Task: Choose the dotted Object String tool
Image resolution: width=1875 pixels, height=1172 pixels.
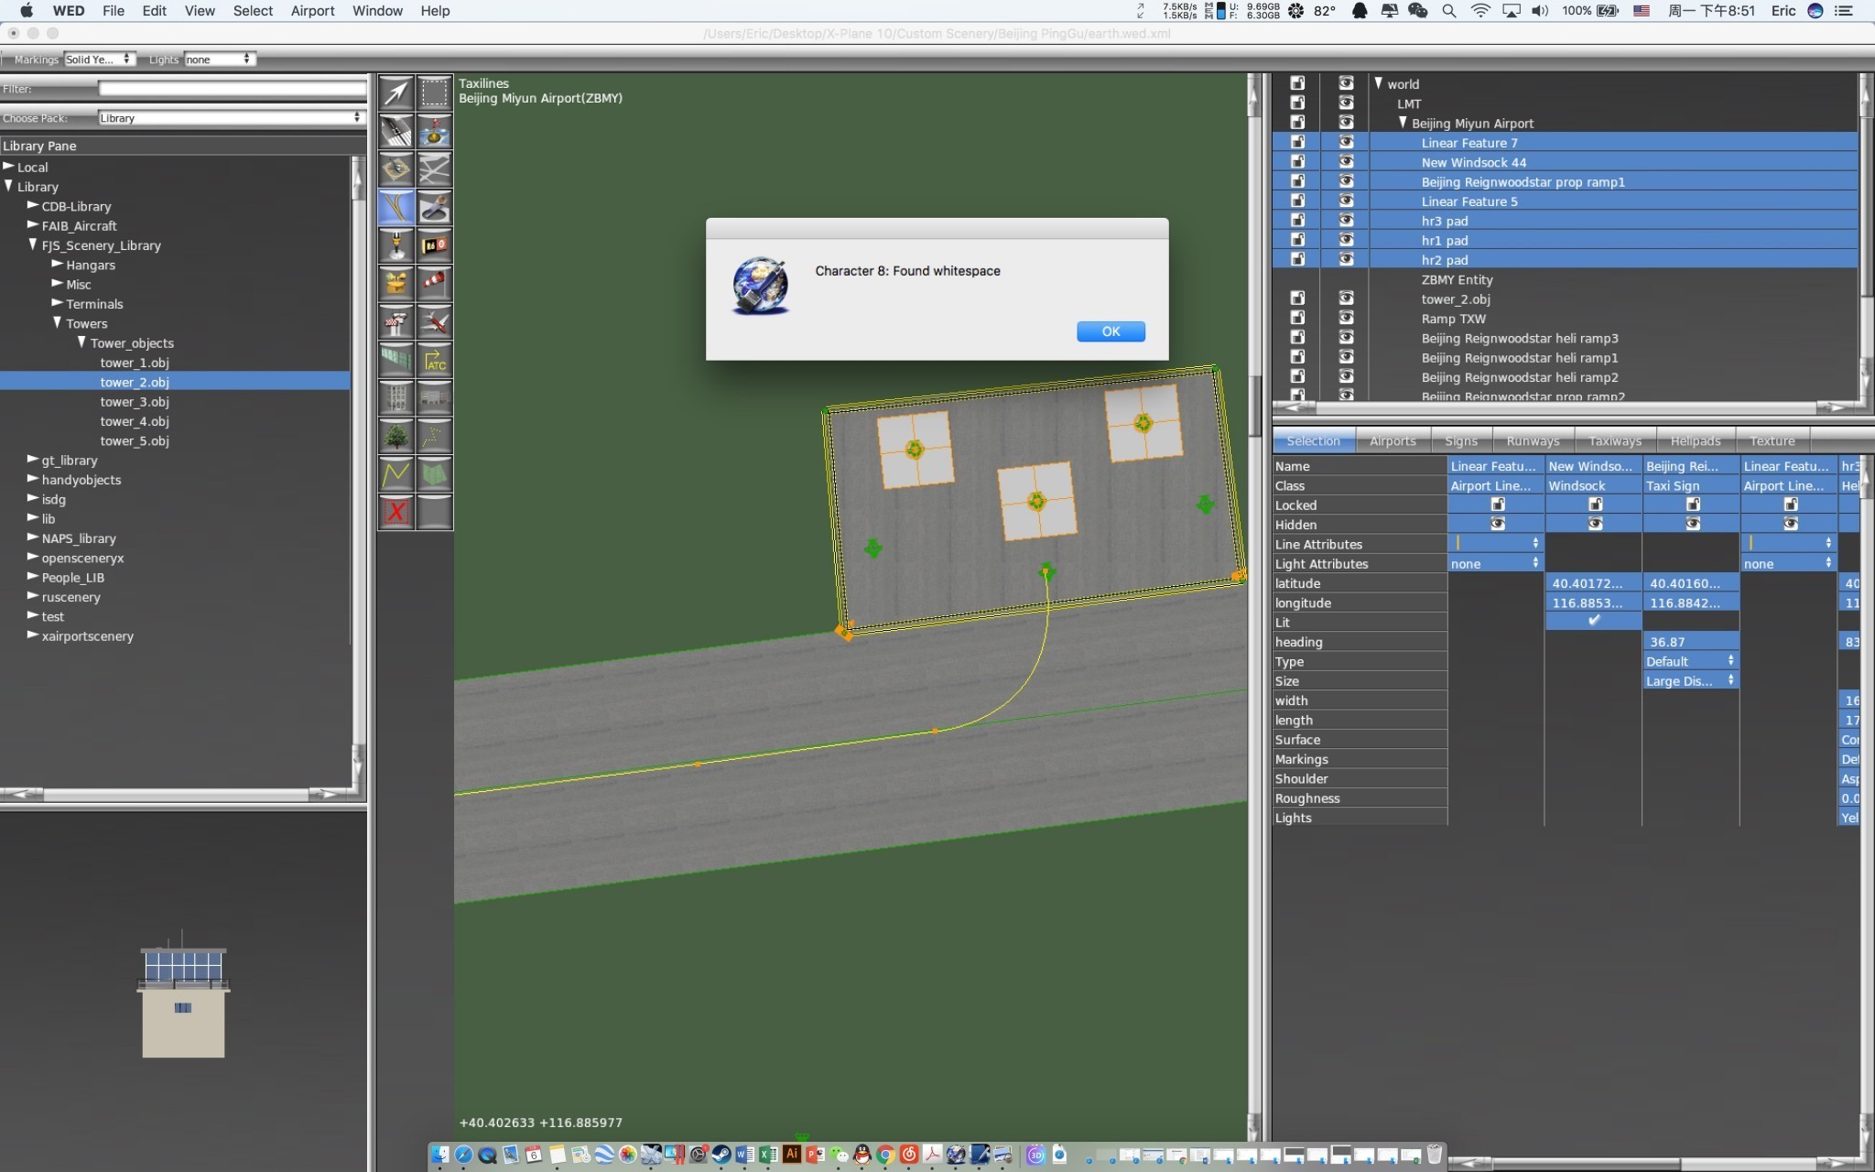Action: 434,437
